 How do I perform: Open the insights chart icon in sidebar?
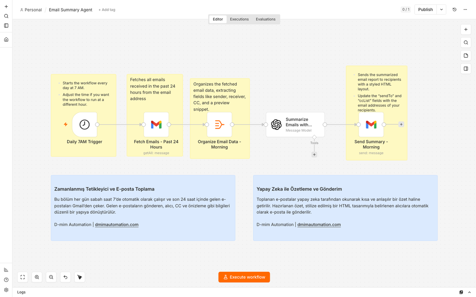6,270
